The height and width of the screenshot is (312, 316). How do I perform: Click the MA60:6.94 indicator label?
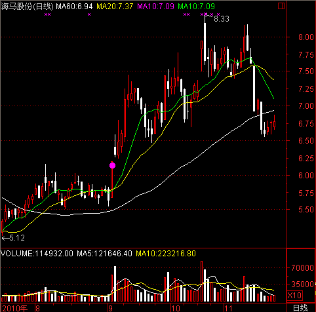tap(74, 7)
